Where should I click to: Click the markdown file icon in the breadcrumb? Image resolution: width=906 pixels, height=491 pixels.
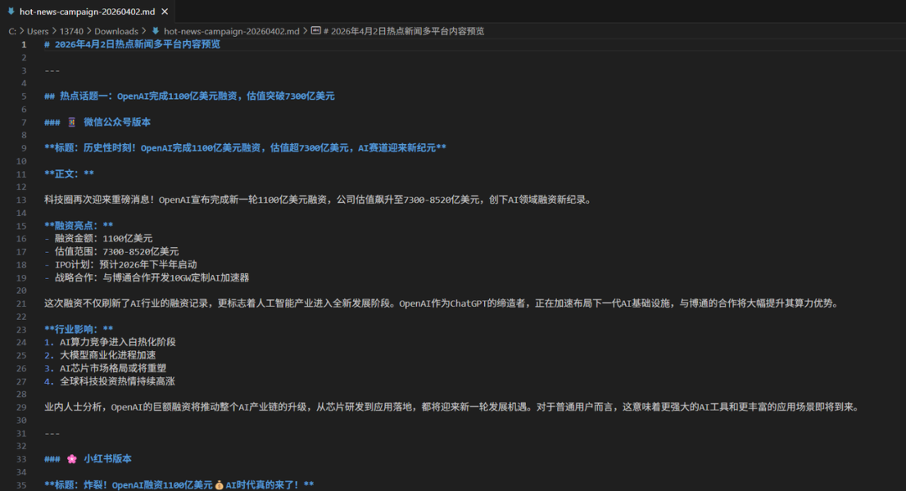155,31
